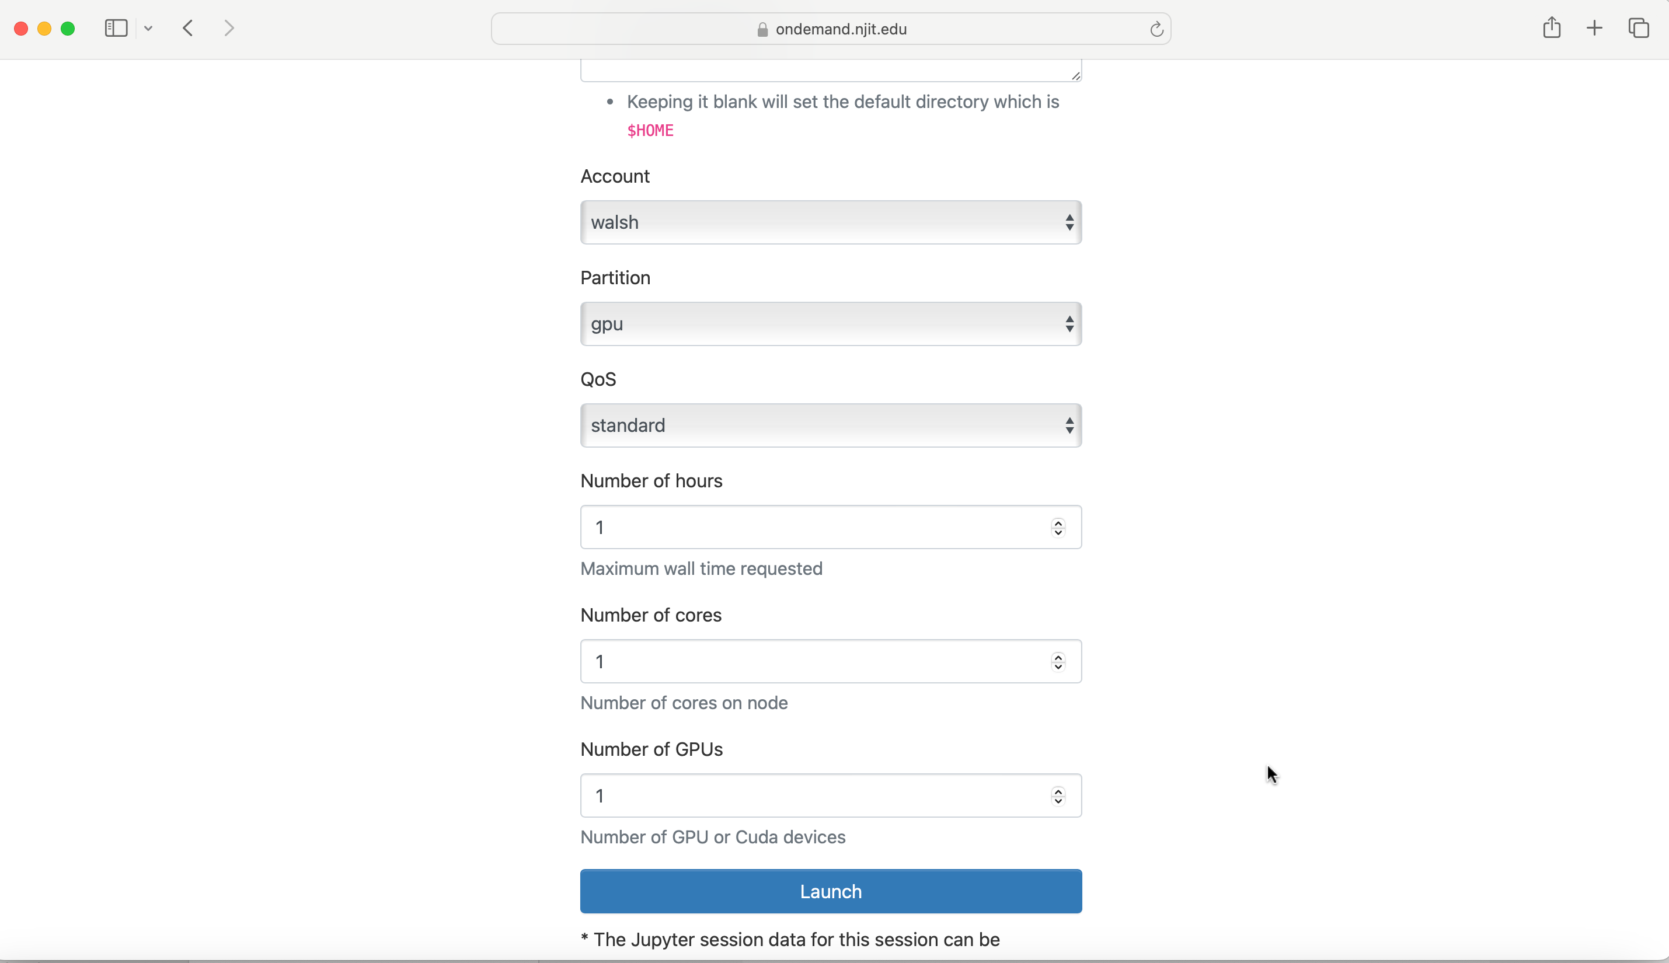Click the share/export icon in toolbar
1669x963 pixels.
pyautogui.click(x=1552, y=29)
